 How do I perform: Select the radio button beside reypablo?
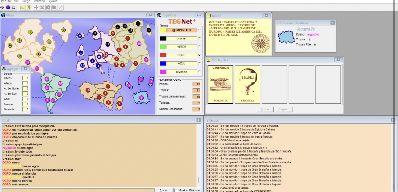[x=199, y=72]
